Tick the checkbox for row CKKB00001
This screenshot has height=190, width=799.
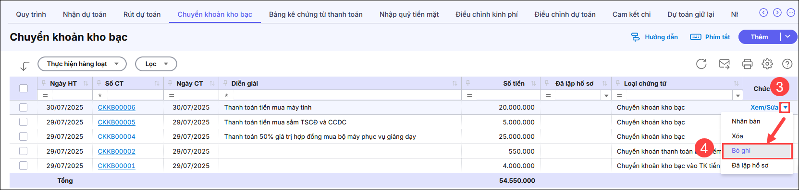(x=24, y=166)
